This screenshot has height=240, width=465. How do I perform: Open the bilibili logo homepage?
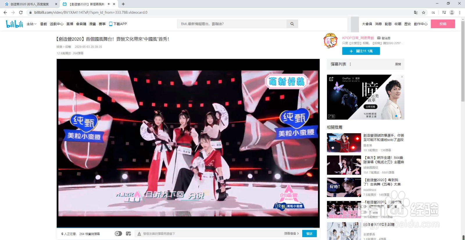point(15,24)
